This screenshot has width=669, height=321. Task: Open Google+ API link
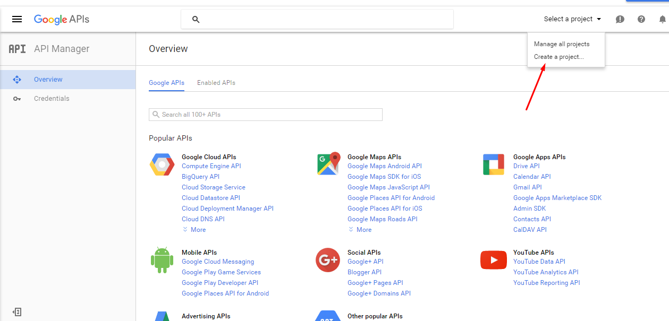[366, 262]
